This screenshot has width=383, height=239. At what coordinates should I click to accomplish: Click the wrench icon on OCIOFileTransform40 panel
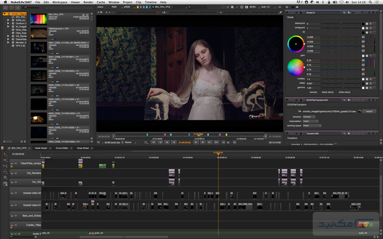pos(301,100)
